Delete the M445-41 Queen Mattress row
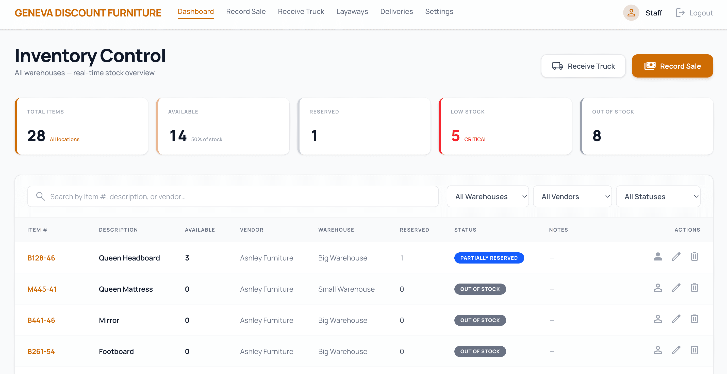Viewport: 727px width, 374px height. [694, 288]
